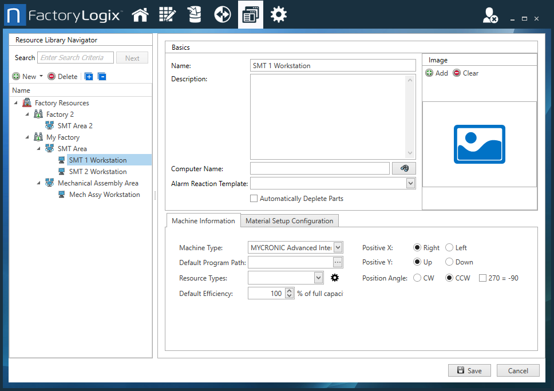Open the Resources module icon in the toolbar
The width and height of the screenshot is (554, 391).
click(251, 14)
